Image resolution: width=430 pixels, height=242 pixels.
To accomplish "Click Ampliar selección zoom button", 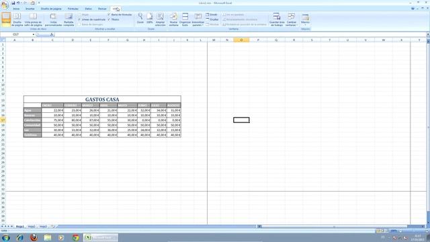I will point(160,19).
